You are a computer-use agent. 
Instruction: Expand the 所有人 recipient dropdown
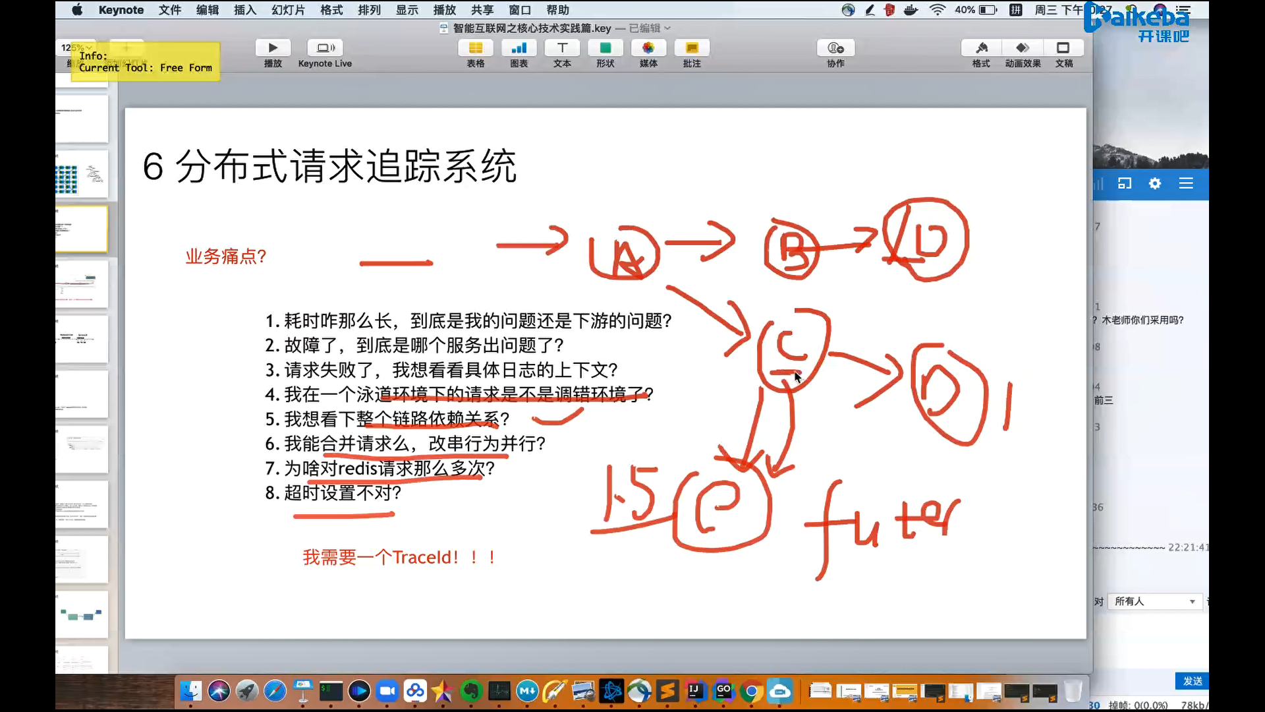click(1155, 601)
